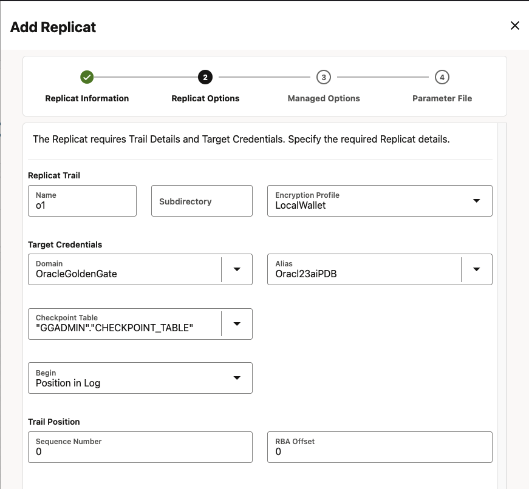
Task: Click the step 3 circle for Managed Options
Action: pyautogui.click(x=323, y=77)
